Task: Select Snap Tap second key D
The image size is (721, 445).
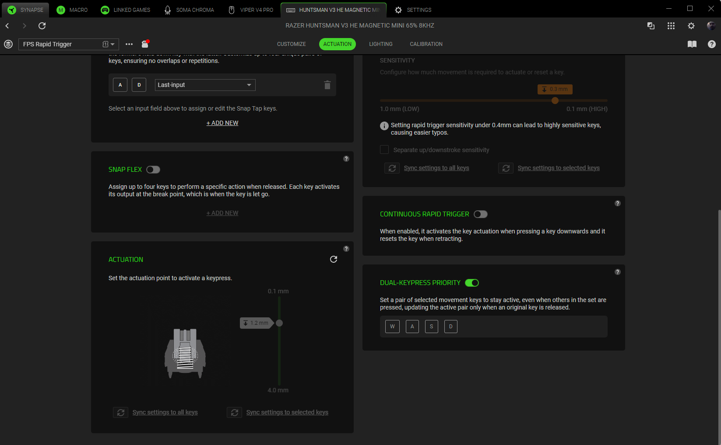Action: coord(139,85)
